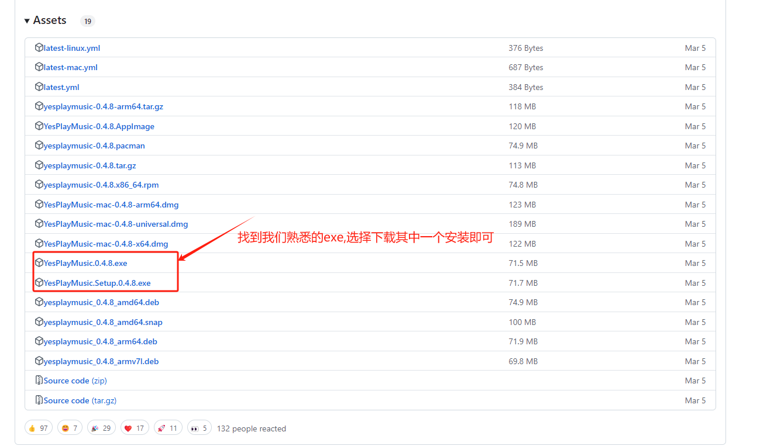Toggle laugh reaction with 7
The height and width of the screenshot is (446, 760).
pyautogui.click(x=70, y=428)
